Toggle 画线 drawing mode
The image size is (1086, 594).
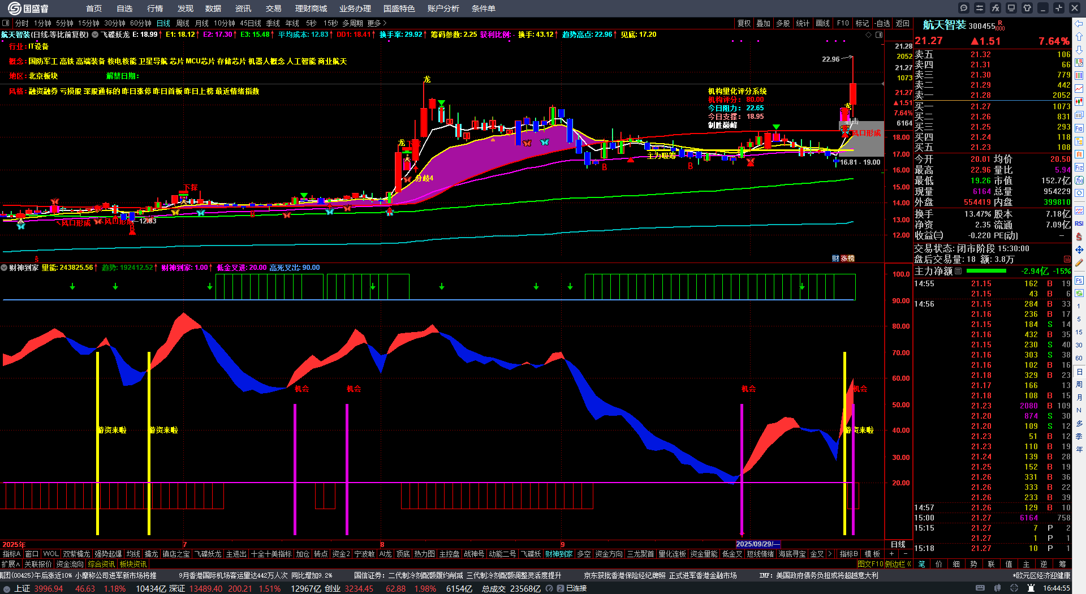point(823,23)
